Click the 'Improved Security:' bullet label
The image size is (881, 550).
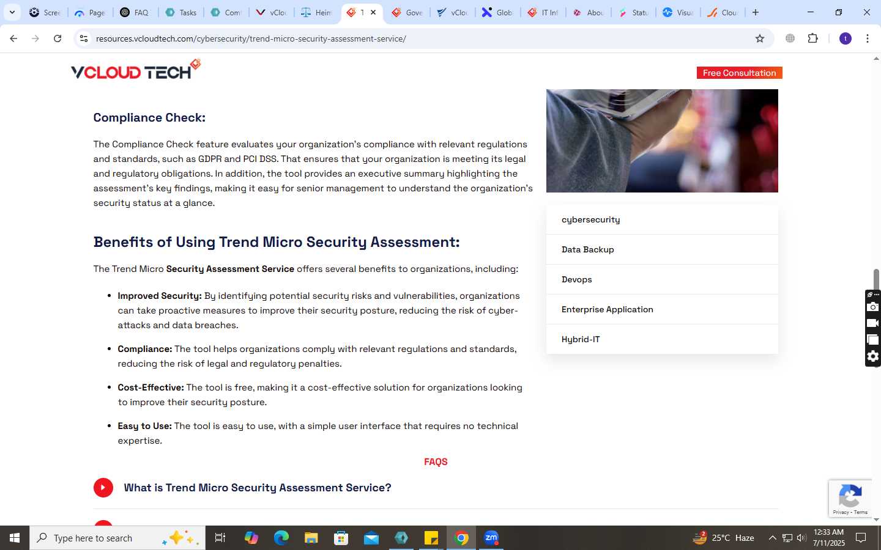[x=160, y=296]
